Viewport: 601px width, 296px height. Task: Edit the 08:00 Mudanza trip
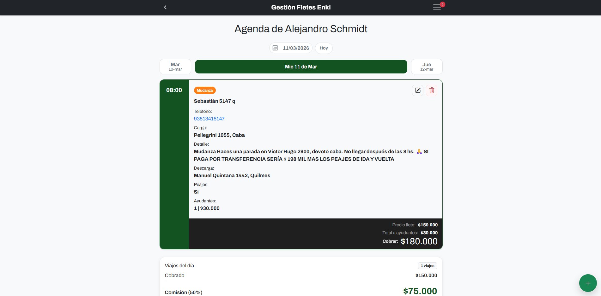click(x=418, y=90)
